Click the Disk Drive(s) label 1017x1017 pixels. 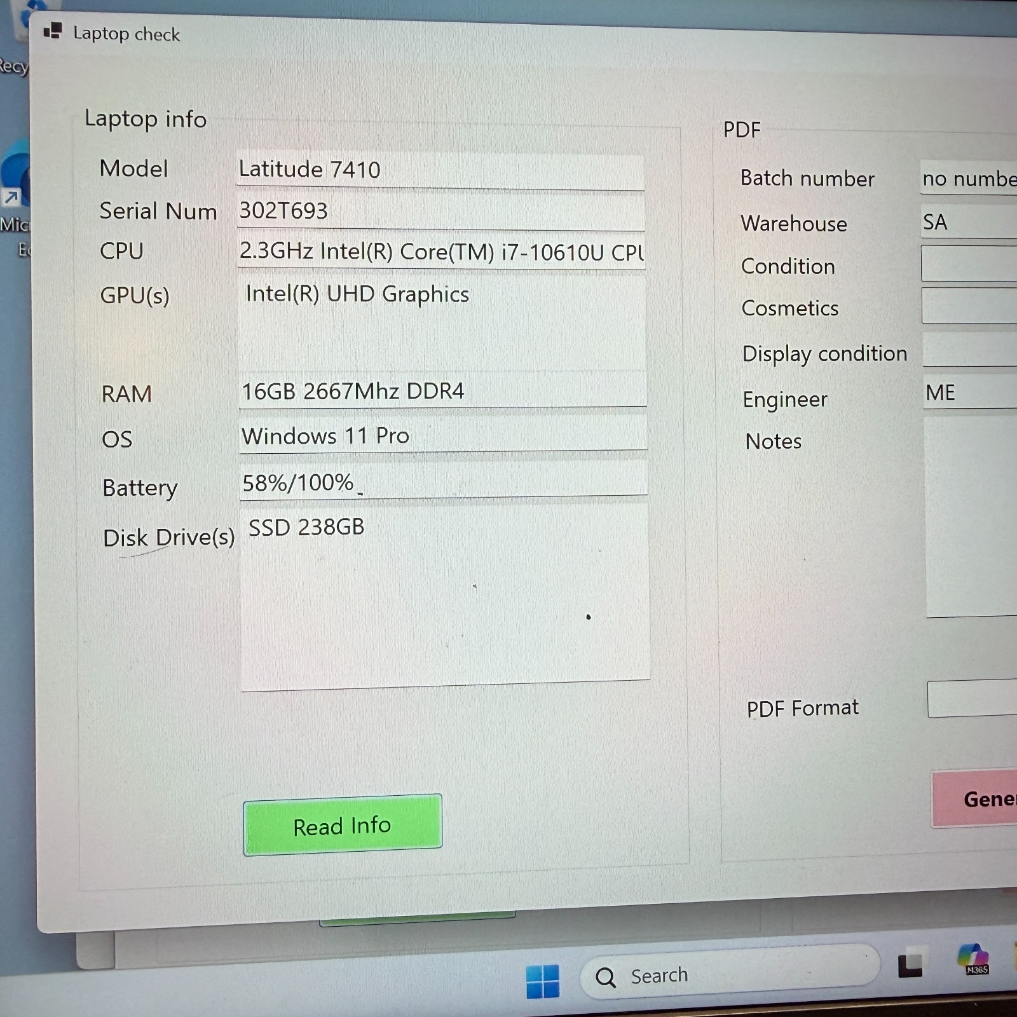coord(169,538)
